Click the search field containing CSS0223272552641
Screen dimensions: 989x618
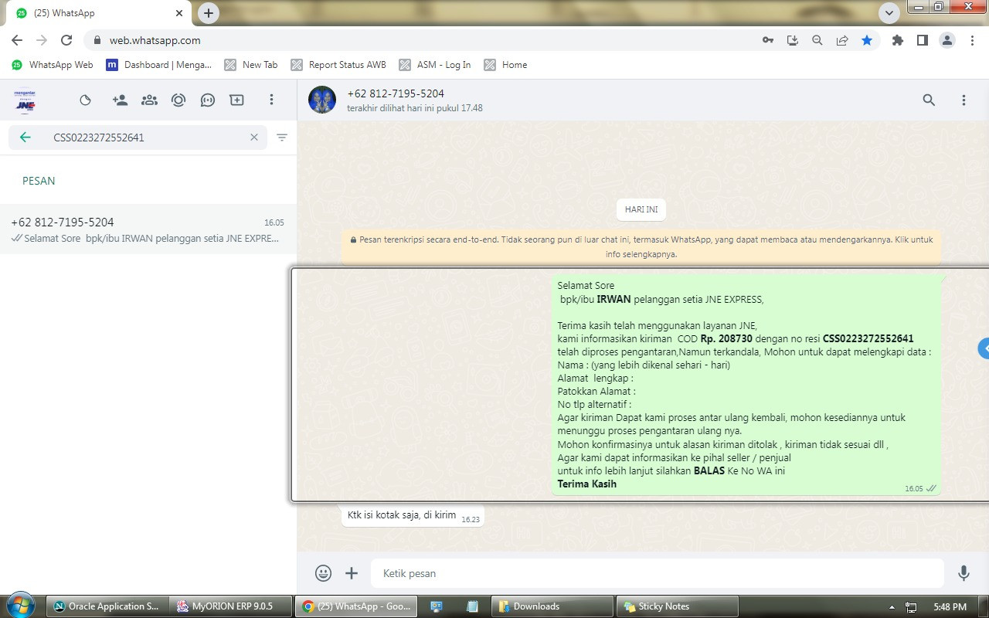pos(138,138)
